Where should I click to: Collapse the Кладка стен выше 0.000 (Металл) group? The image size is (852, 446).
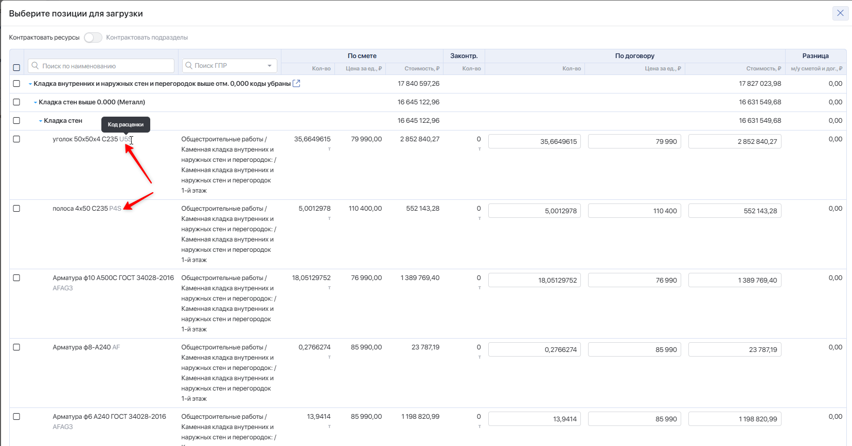35,103
